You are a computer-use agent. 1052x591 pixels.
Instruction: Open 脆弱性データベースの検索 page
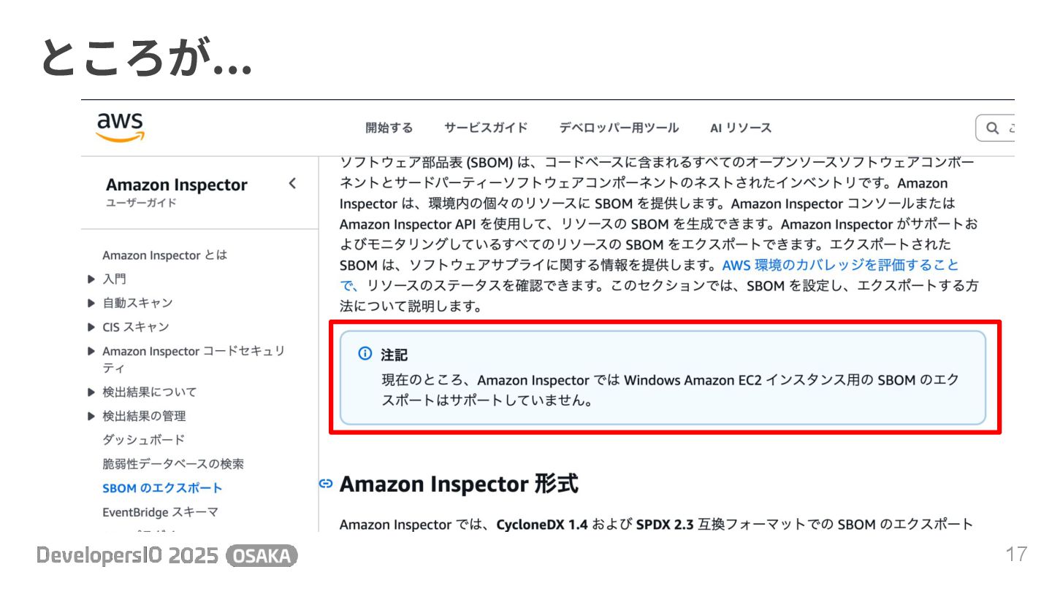click(173, 464)
